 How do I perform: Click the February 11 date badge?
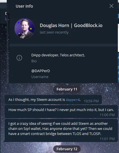click(67, 89)
